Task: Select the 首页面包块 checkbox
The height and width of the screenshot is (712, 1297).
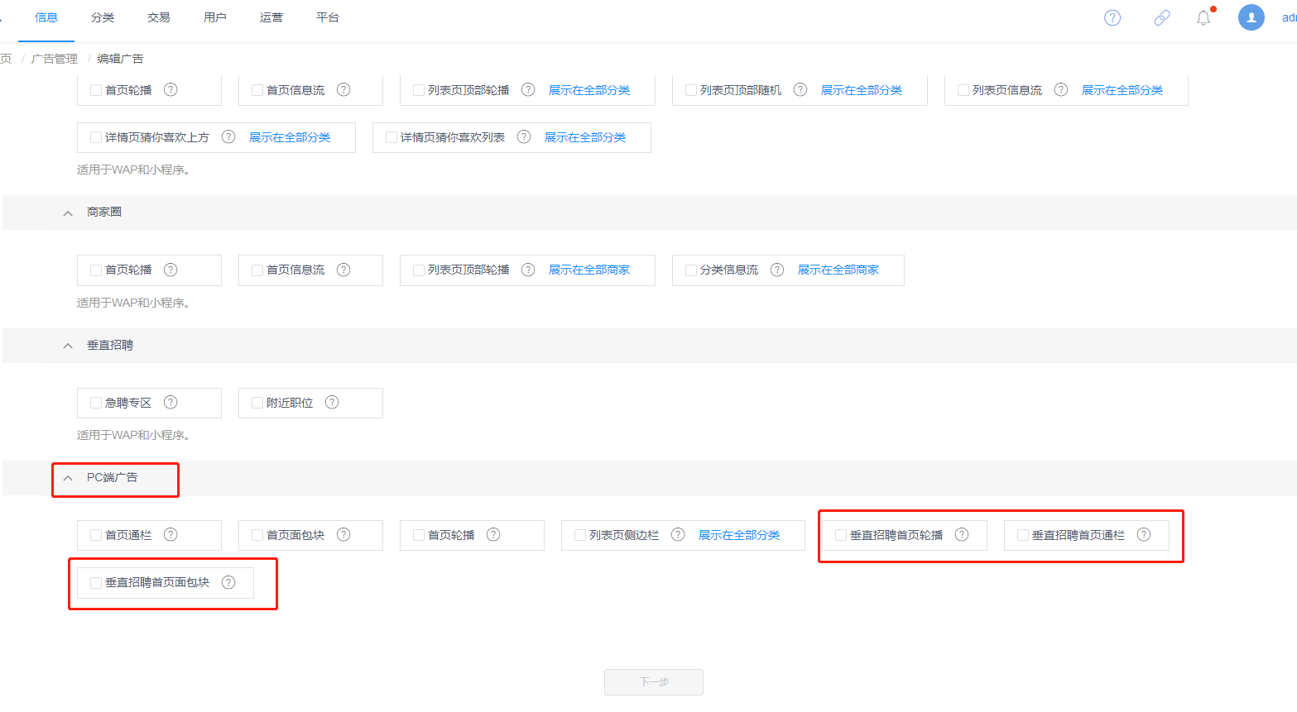Action: pyautogui.click(x=257, y=535)
